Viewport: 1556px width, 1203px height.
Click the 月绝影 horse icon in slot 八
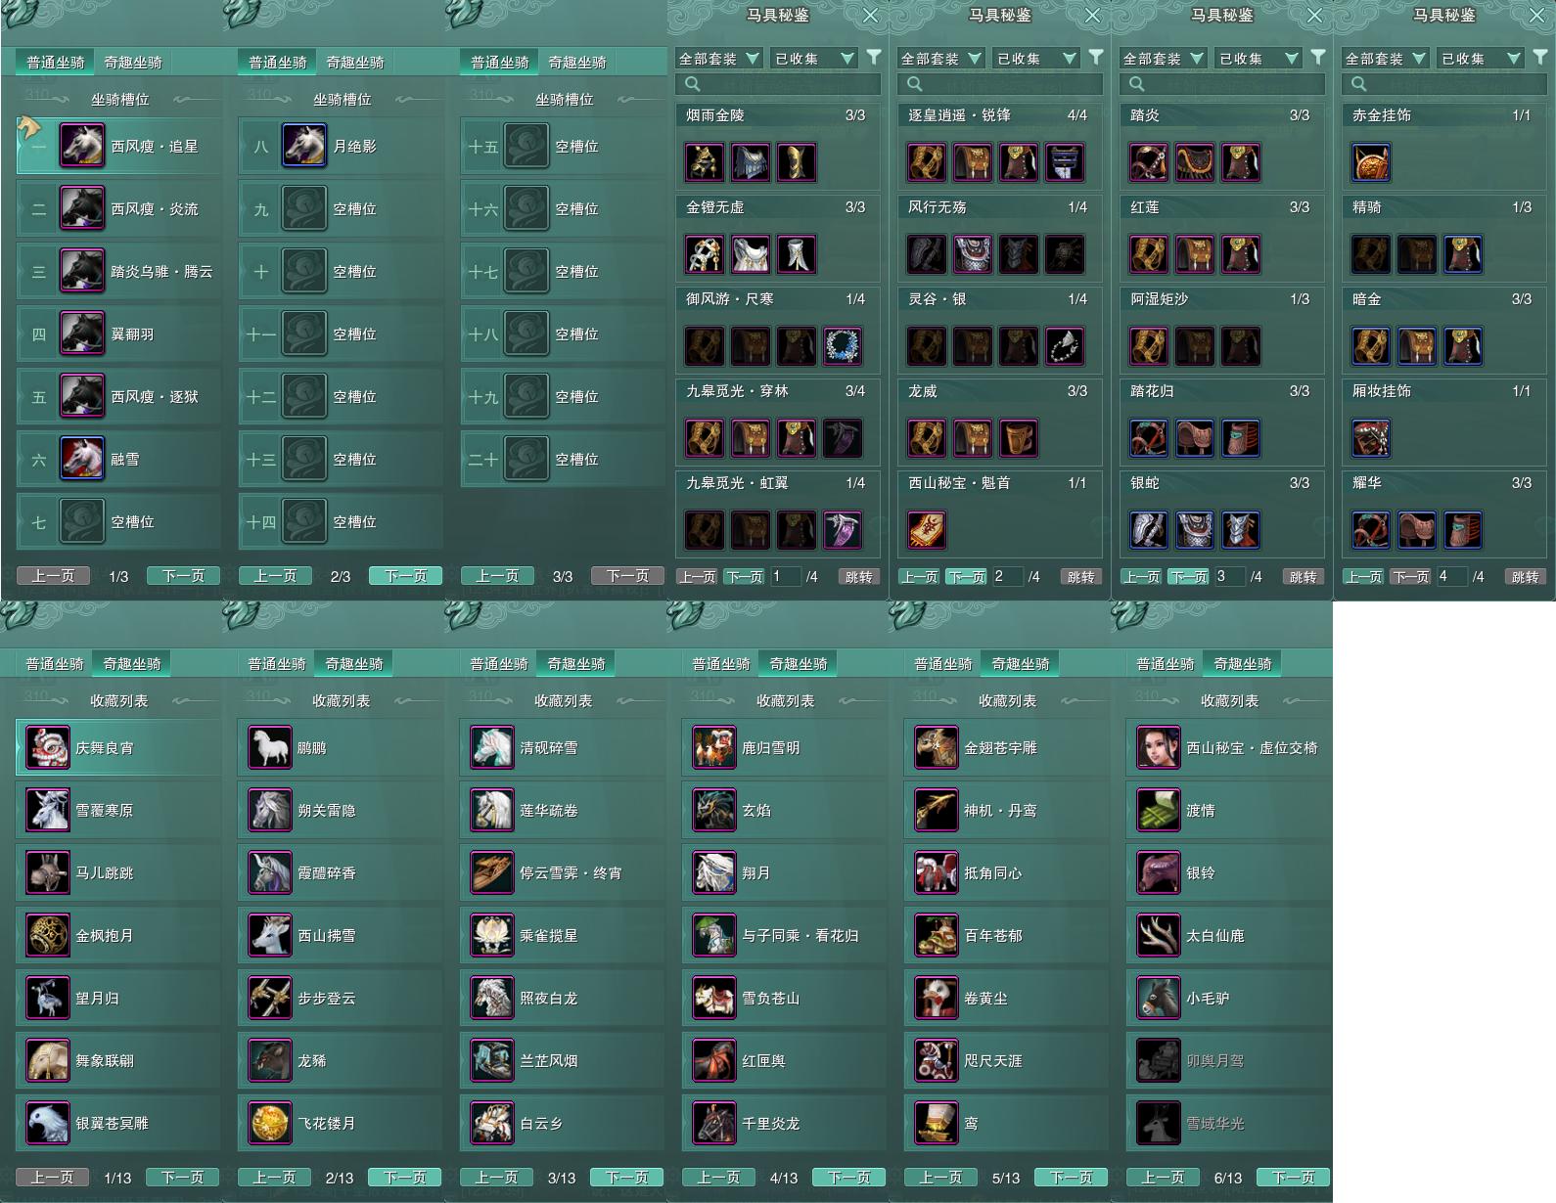coord(304,146)
